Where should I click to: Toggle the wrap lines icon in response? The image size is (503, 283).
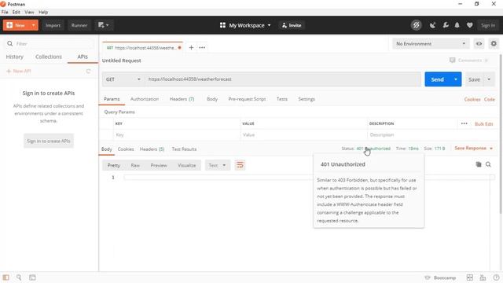(x=240, y=165)
